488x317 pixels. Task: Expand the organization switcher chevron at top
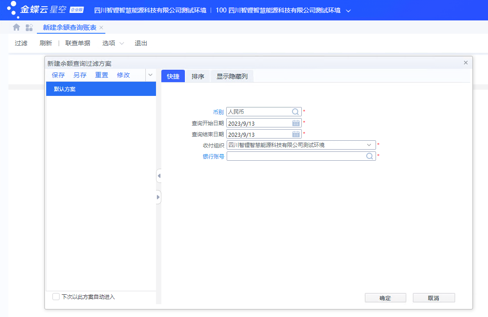[x=348, y=11]
